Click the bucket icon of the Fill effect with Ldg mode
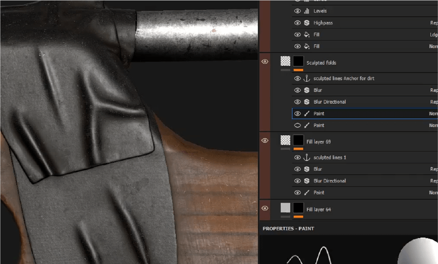The height and width of the screenshot is (264, 438). [x=307, y=35]
